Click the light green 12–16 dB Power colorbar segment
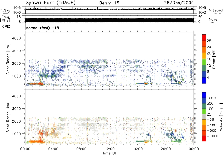This screenshot has width=224, height=155. [204, 62]
